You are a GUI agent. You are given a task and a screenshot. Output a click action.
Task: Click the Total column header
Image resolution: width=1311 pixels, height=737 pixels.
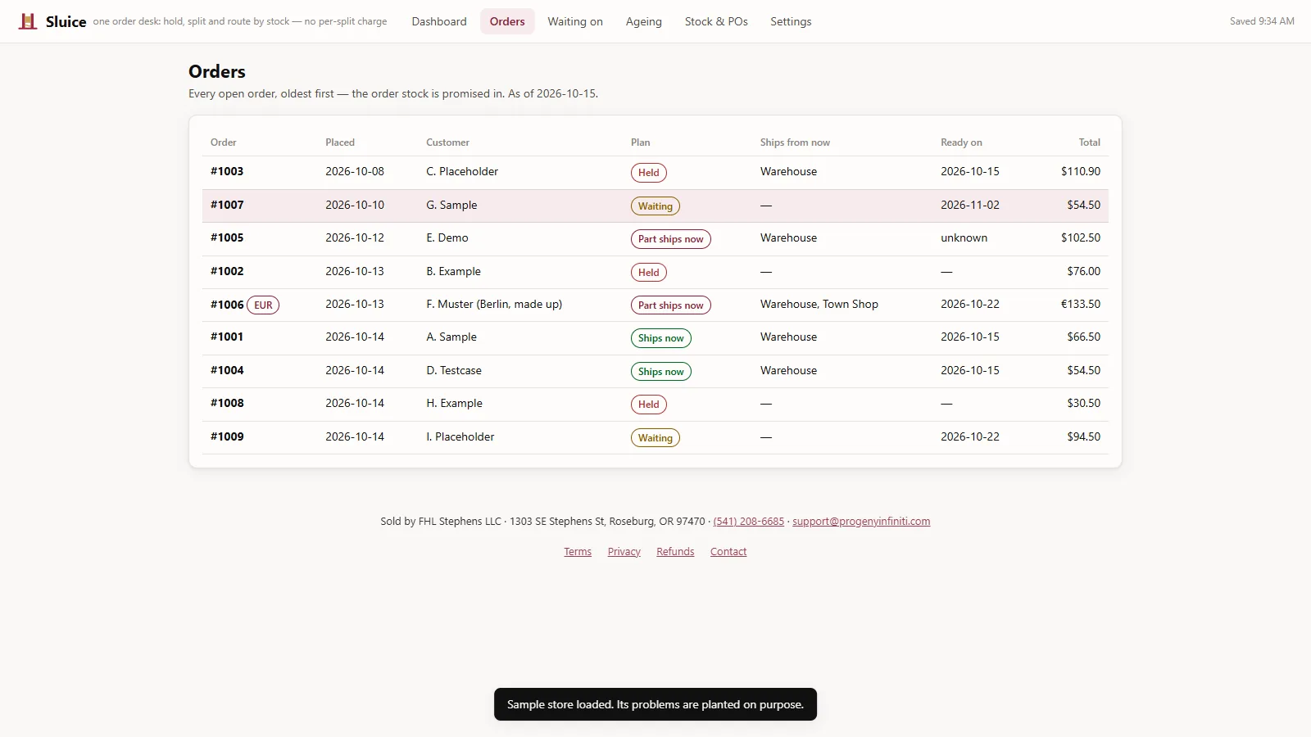[x=1090, y=142]
